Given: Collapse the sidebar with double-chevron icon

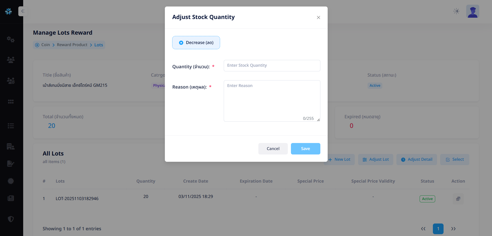Looking at the screenshot, I should (x=23, y=11).
